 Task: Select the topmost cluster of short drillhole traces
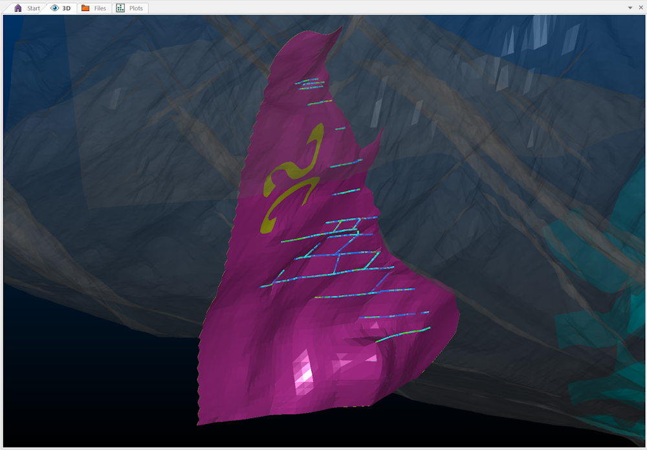point(309,84)
